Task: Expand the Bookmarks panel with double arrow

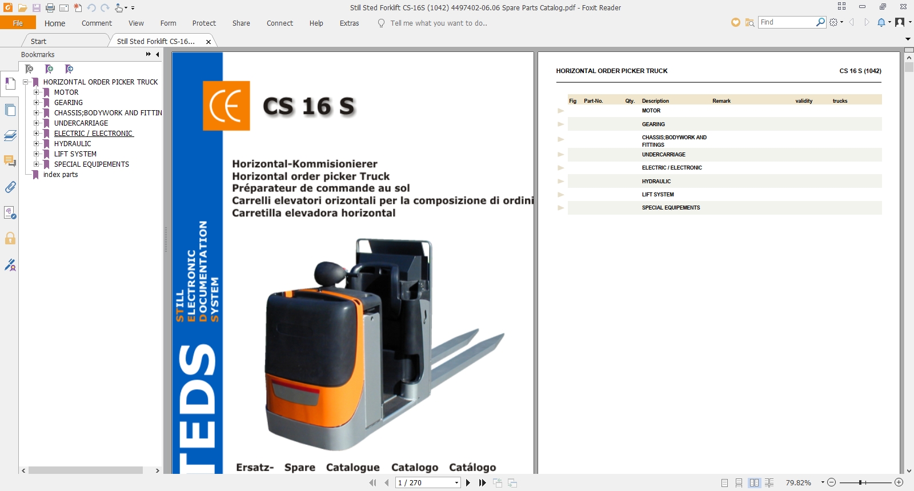Action: click(x=148, y=54)
